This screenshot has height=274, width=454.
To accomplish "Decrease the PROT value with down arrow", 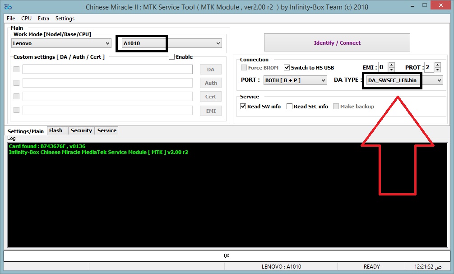I will pos(438,70).
